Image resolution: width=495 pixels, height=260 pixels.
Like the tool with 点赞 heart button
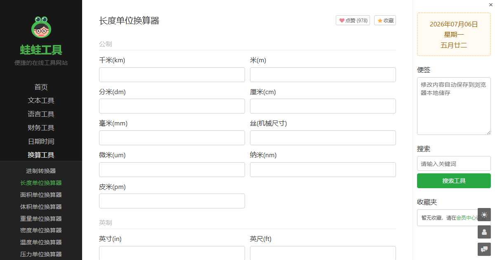point(353,20)
